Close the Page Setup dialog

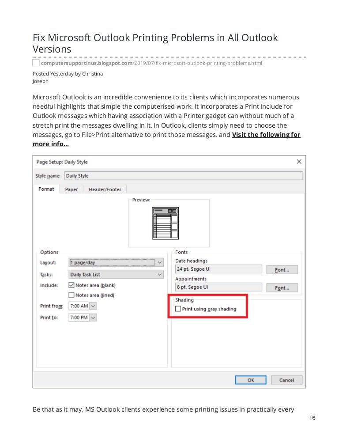[x=299, y=162]
